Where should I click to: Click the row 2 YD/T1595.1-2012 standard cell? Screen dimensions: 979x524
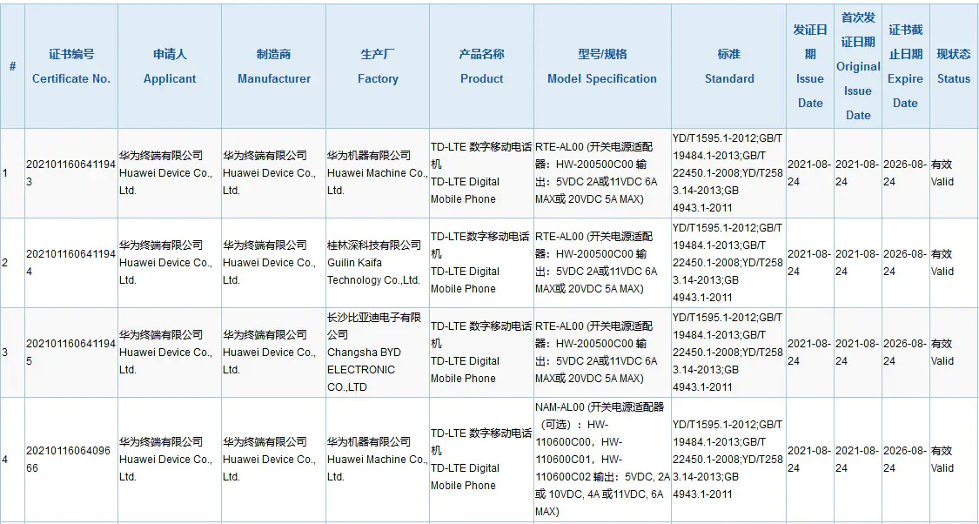click(729, 263)
